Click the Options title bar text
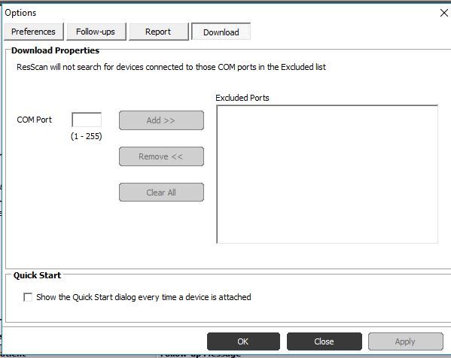The image size is (451, 358). pyautogui.click(x=20, y=13)
